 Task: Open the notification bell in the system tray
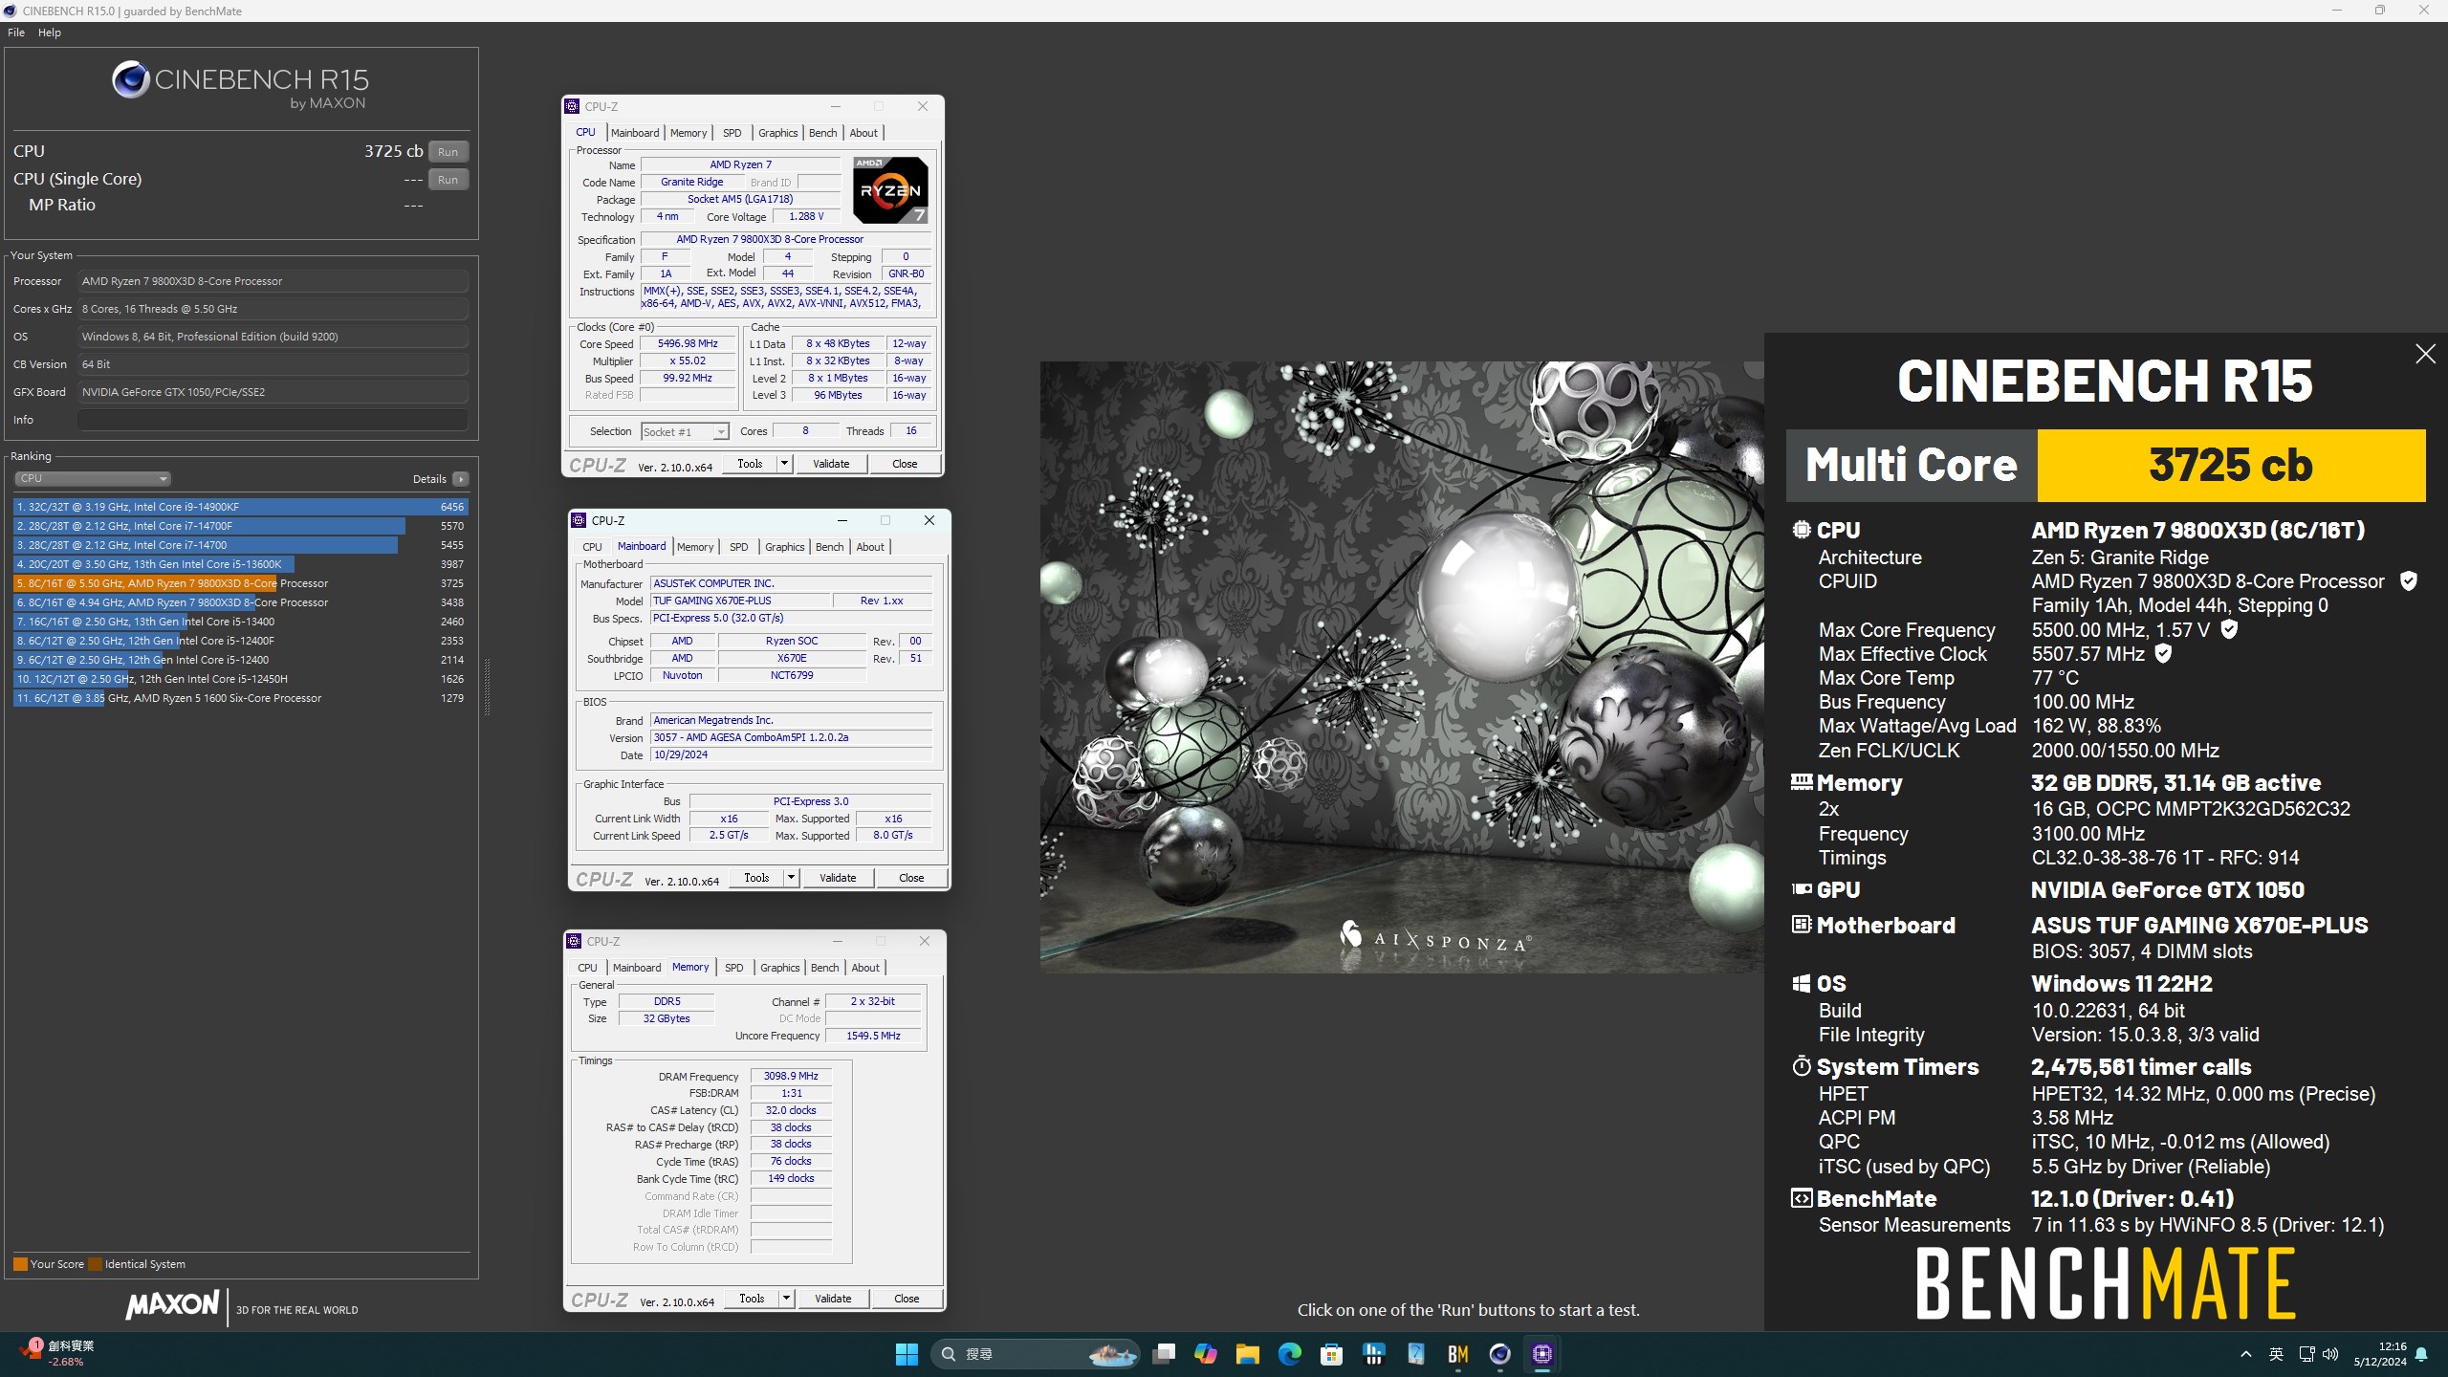point(2421,1354)
